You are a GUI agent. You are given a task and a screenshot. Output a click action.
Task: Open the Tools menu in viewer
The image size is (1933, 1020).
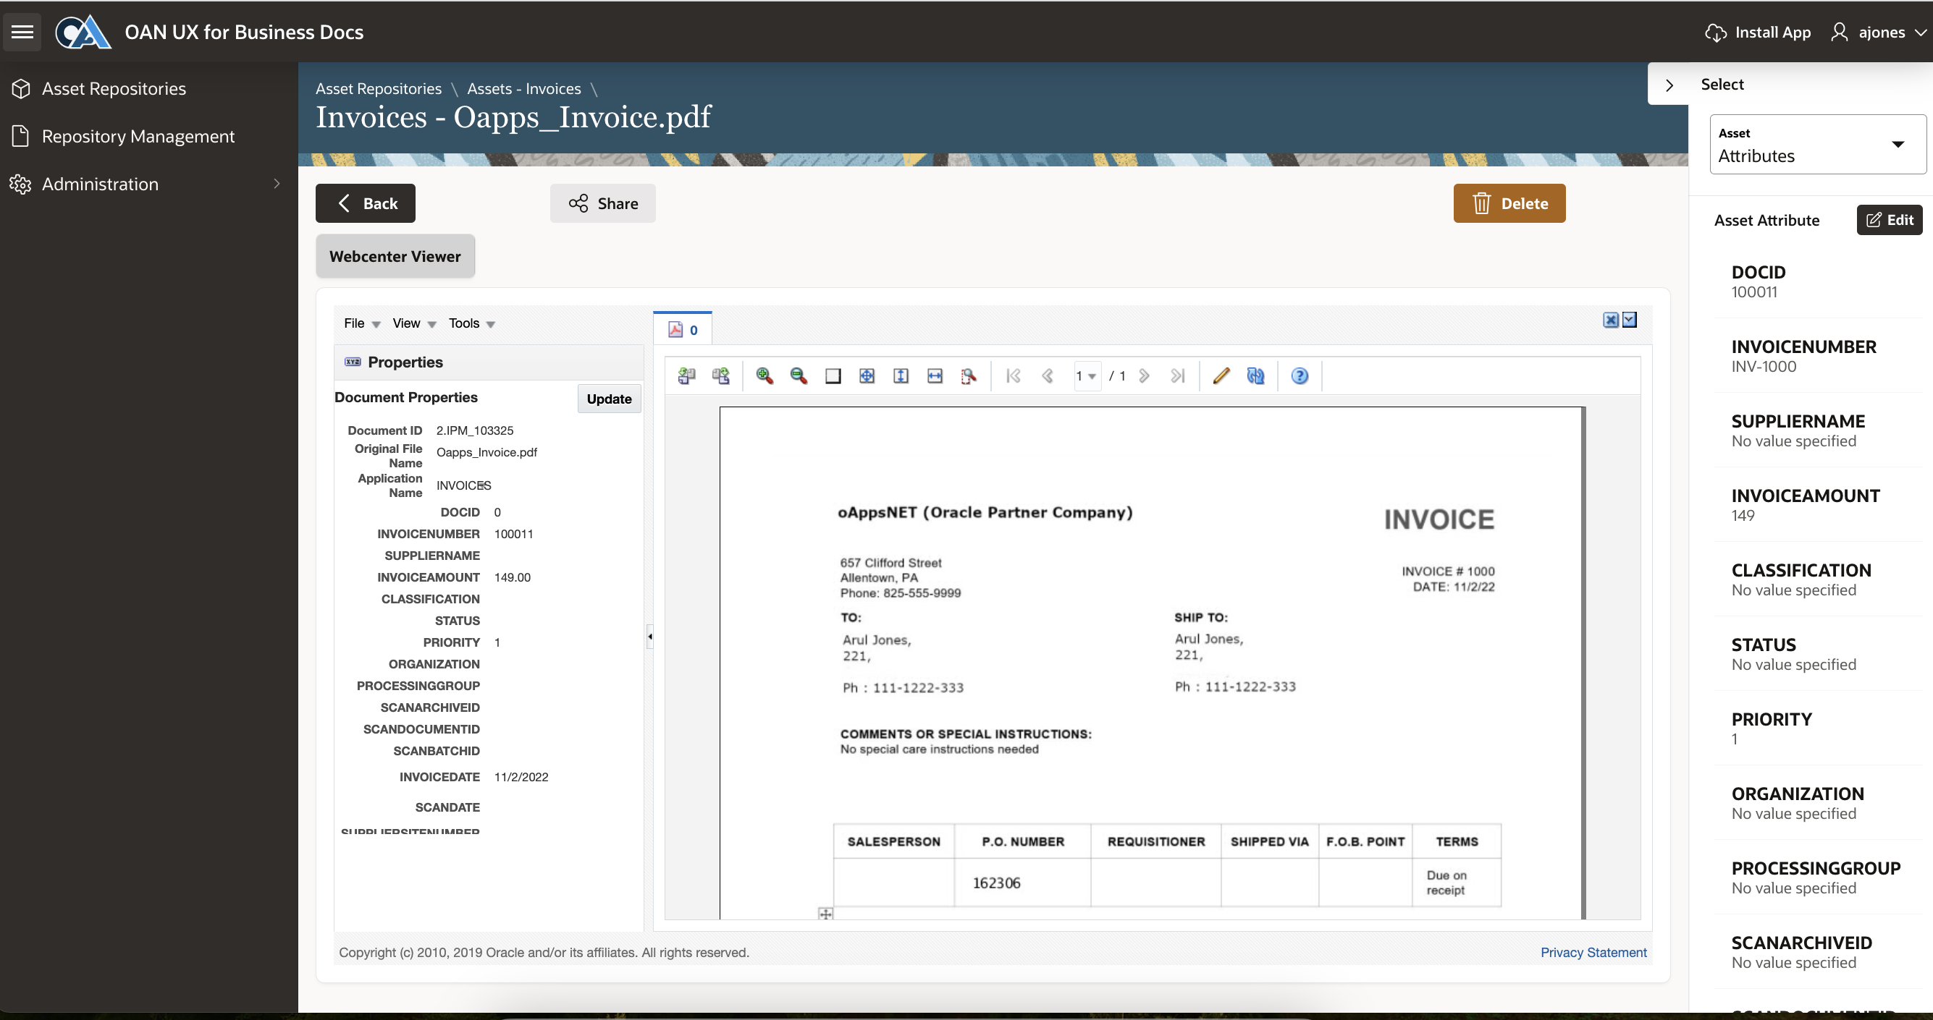(471, 323)
